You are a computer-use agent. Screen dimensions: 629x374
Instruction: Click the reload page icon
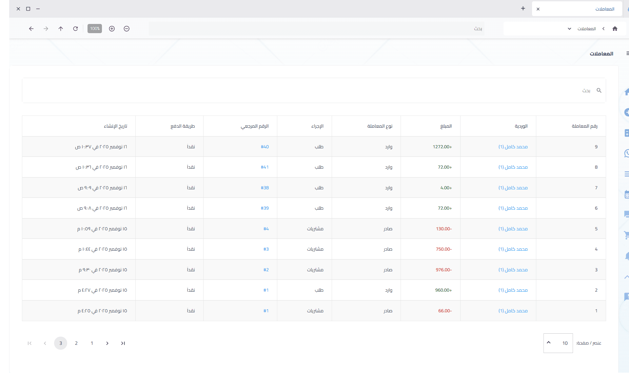(75, 29)
